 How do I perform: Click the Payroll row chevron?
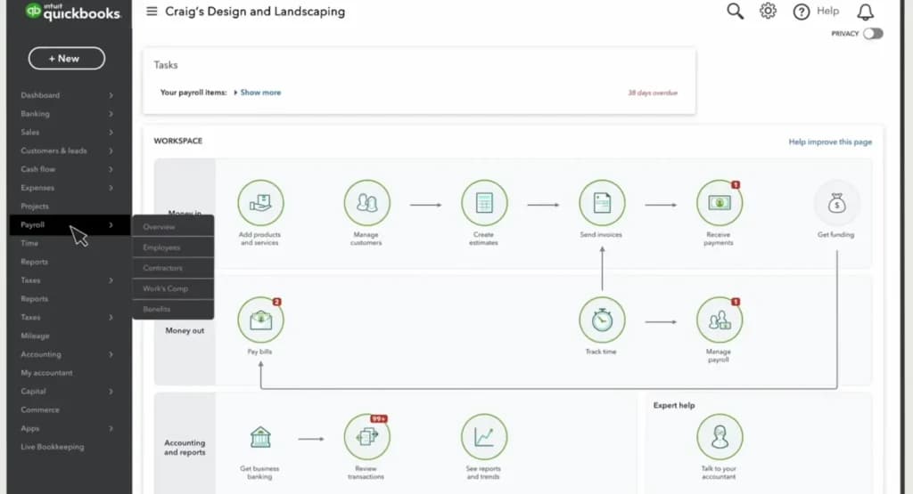(111, 225)
